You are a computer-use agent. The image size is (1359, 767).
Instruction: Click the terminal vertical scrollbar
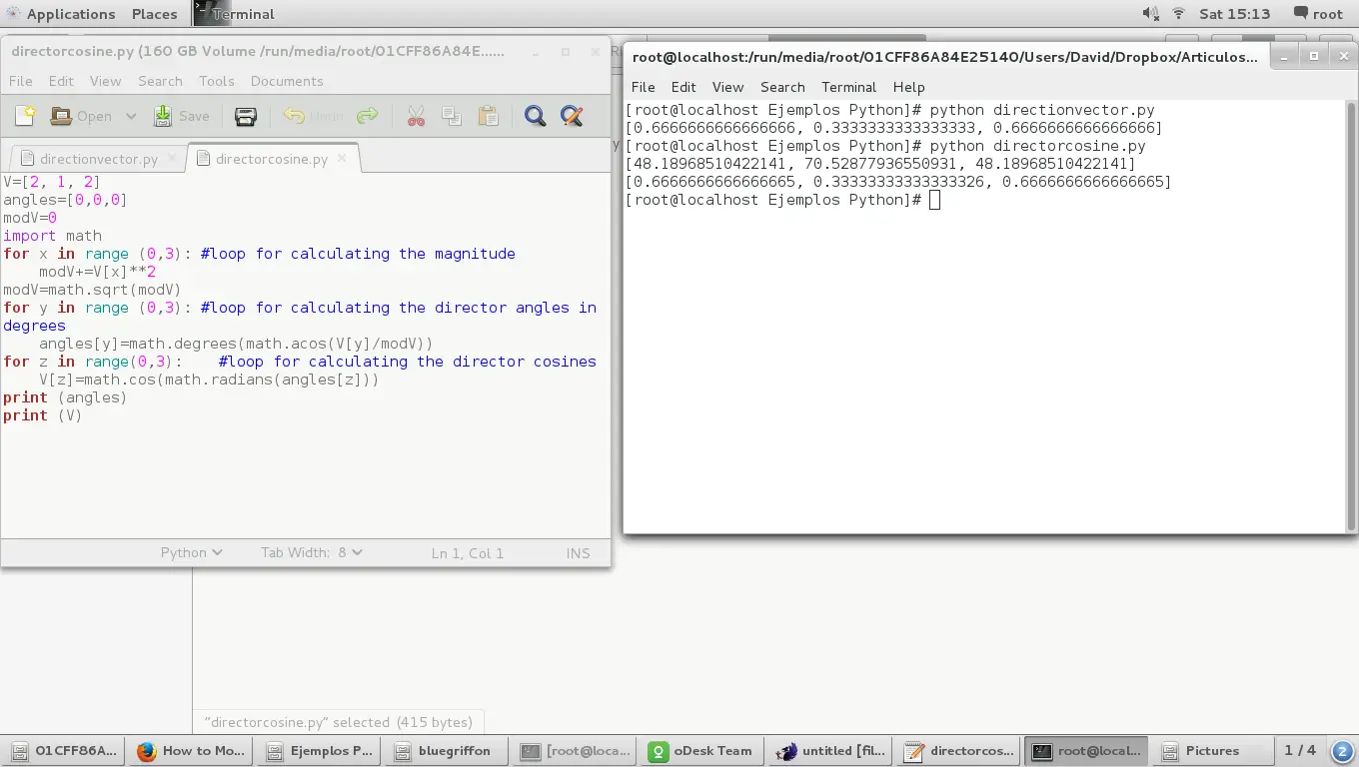pyautogui.click(x=1352, y=315)
